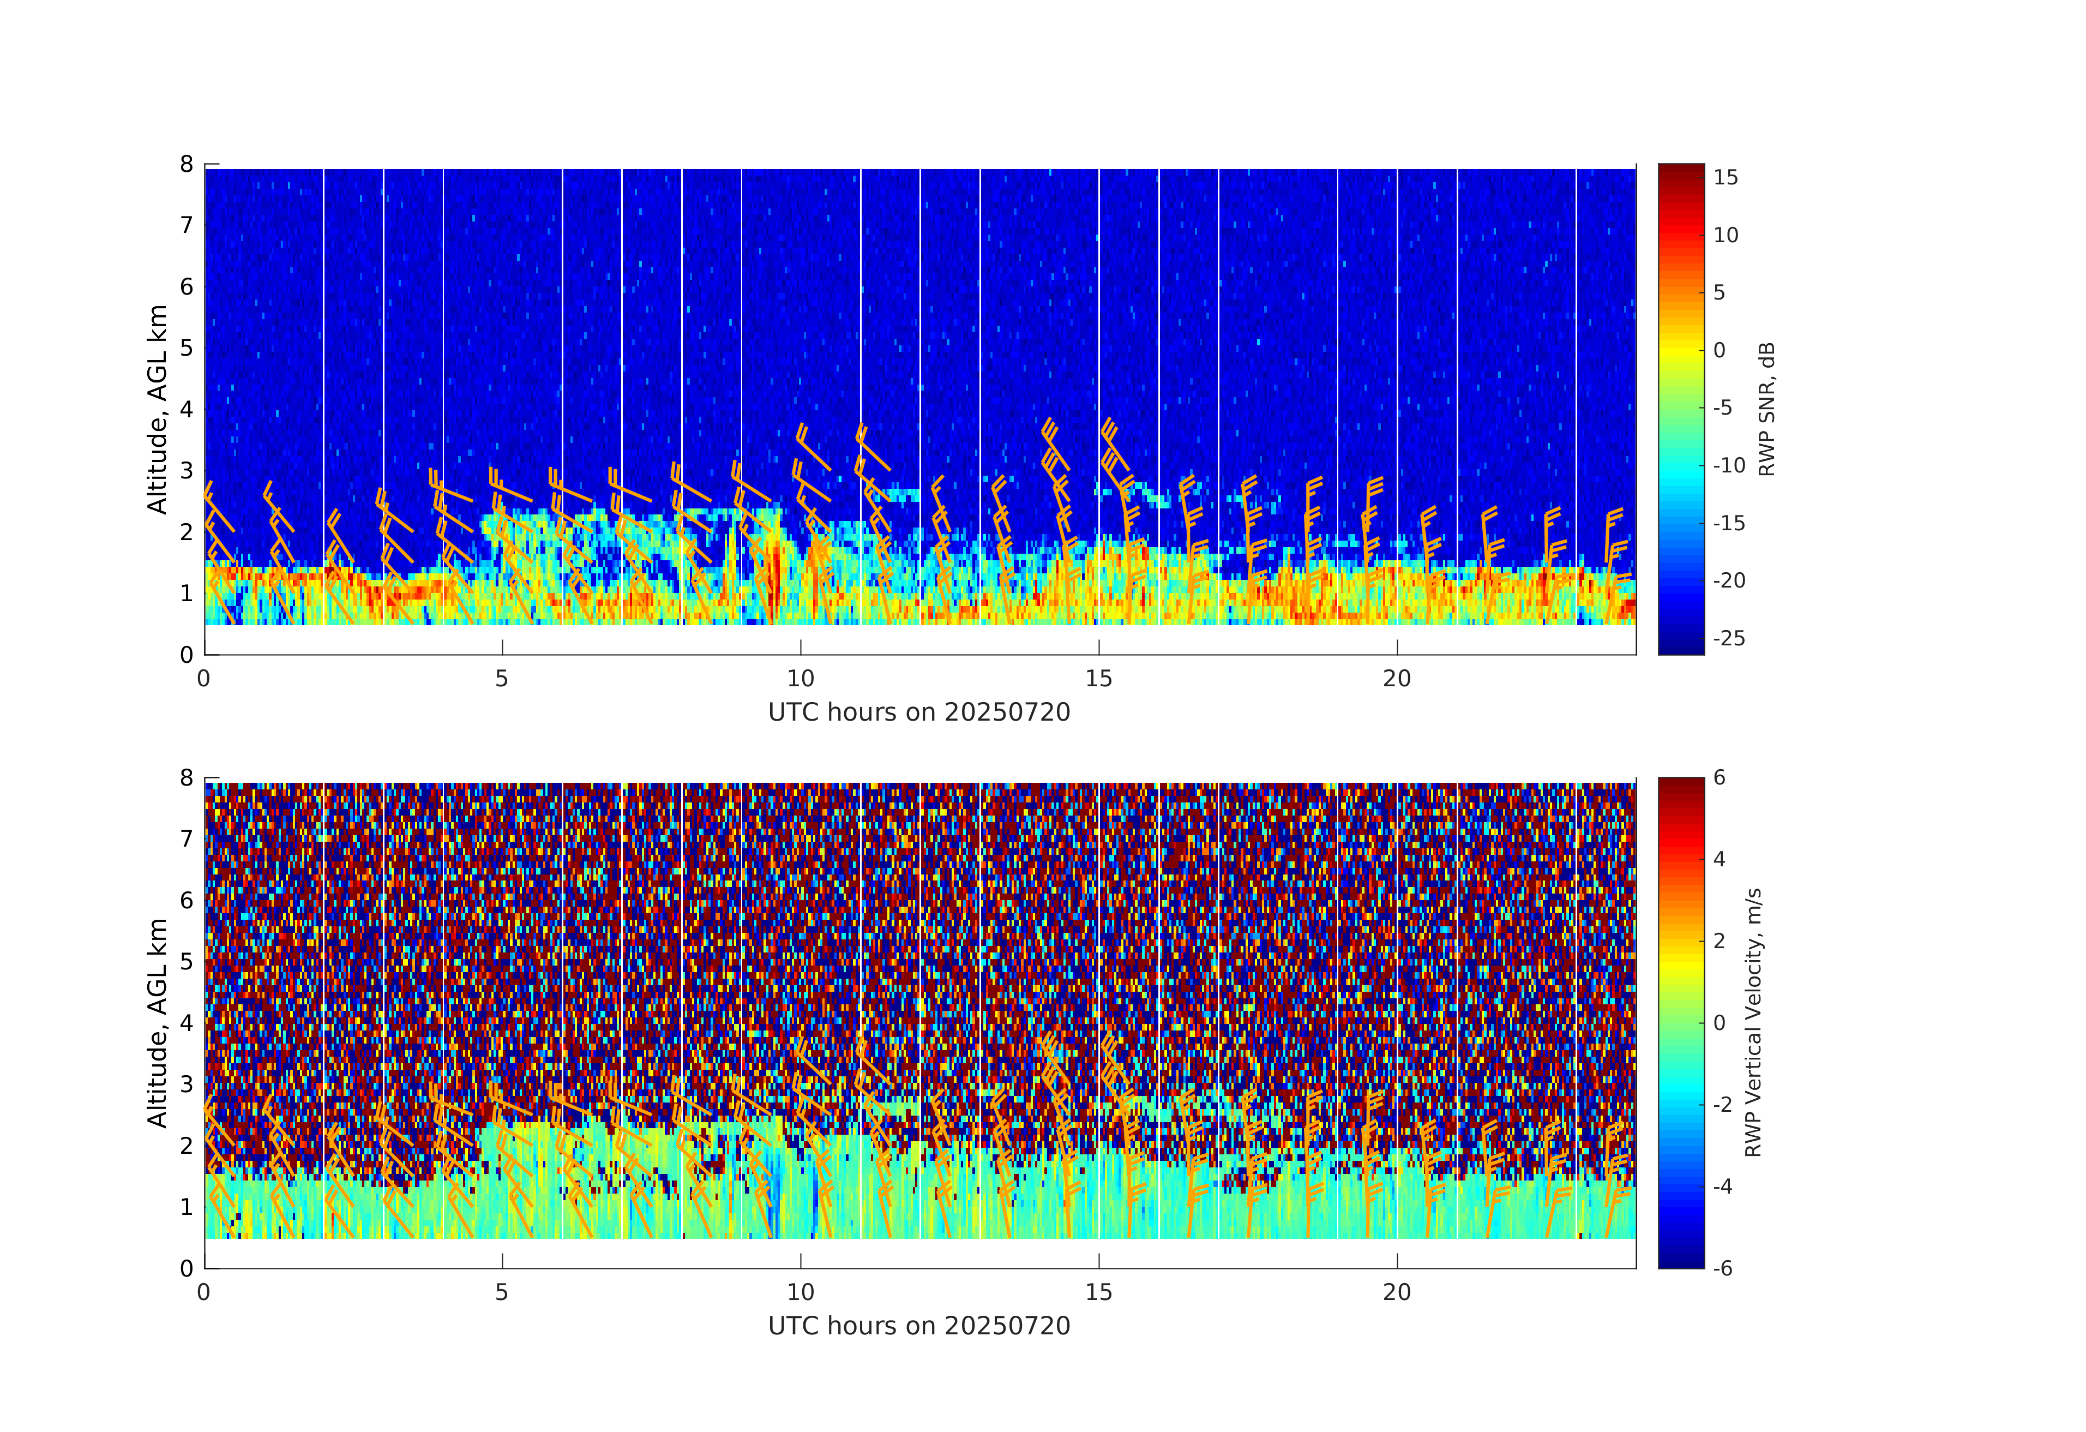Click the altitude 8 label on top plot
Image resolution: width=2086 pixels, height=1432 pixels.
187,164
